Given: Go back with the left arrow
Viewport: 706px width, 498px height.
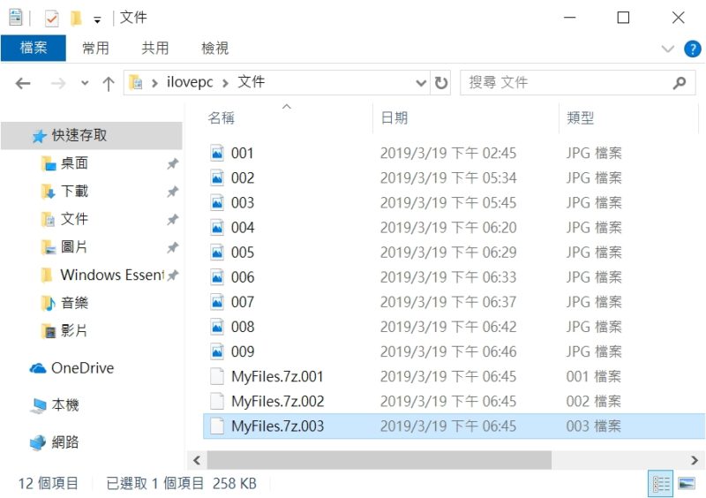Looking at the screenshot, I should (23, 83).
